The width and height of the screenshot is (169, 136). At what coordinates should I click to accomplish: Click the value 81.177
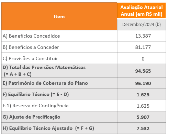point(143,47)
